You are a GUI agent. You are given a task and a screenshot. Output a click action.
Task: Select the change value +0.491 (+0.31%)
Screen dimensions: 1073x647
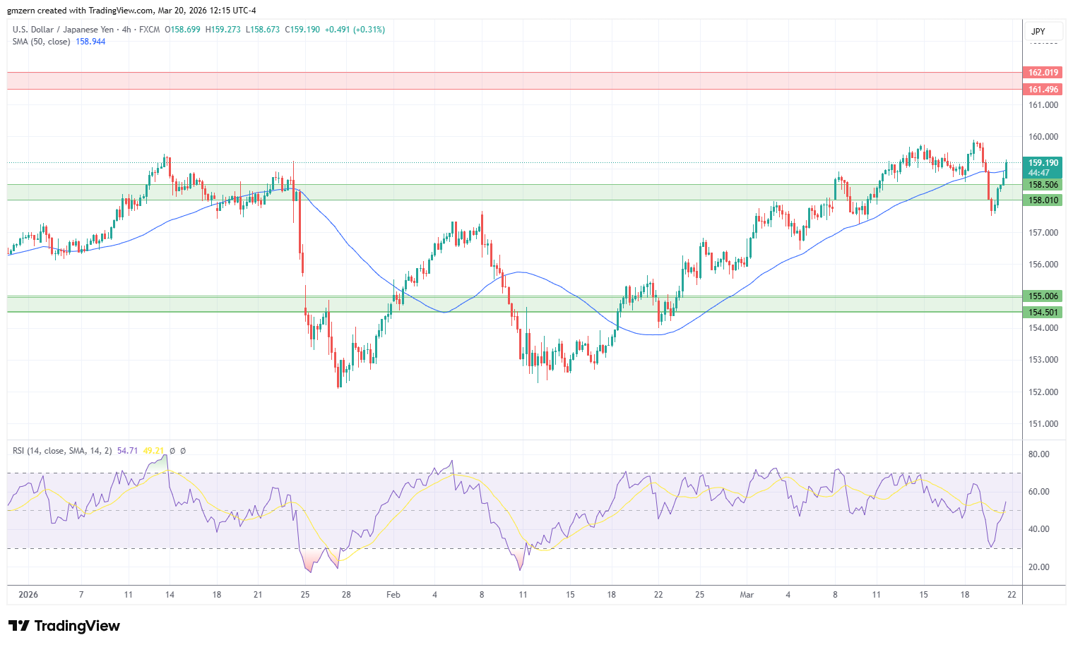[355, 30]
